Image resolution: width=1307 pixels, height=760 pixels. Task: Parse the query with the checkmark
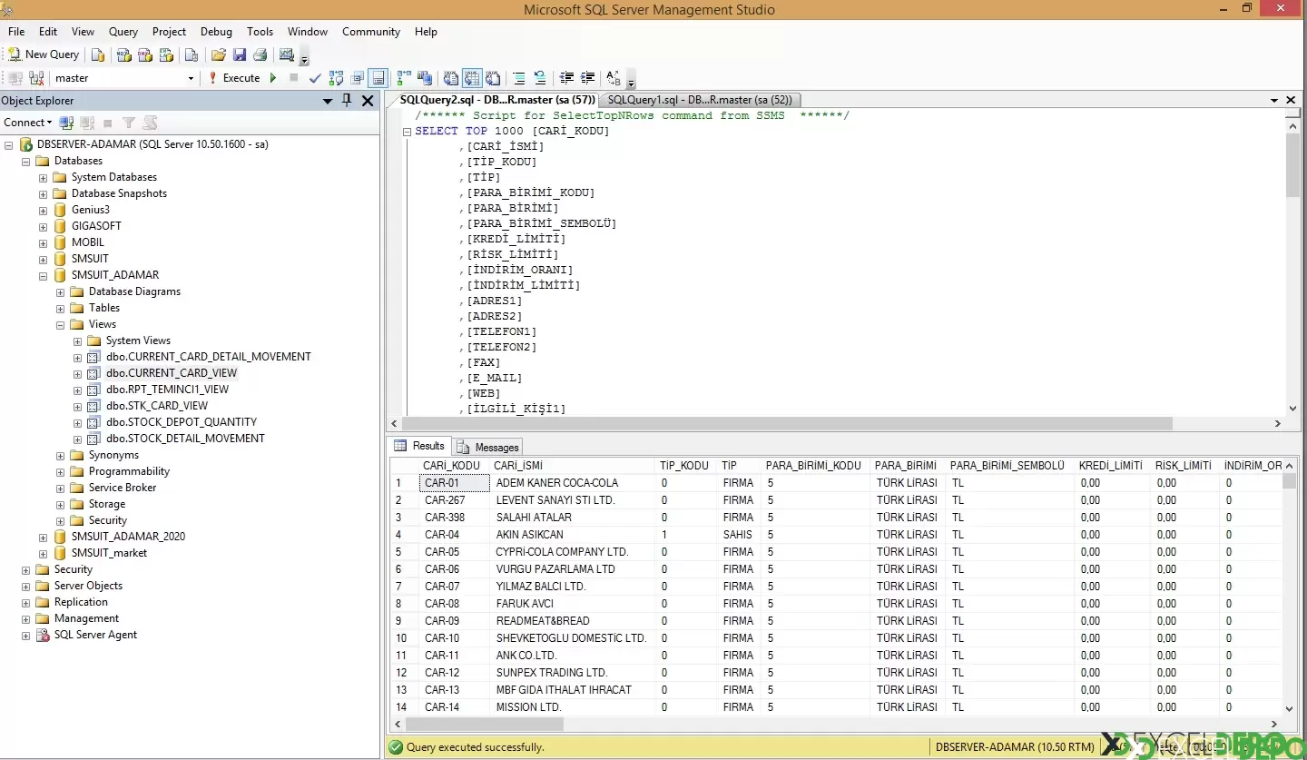point(315,78)
